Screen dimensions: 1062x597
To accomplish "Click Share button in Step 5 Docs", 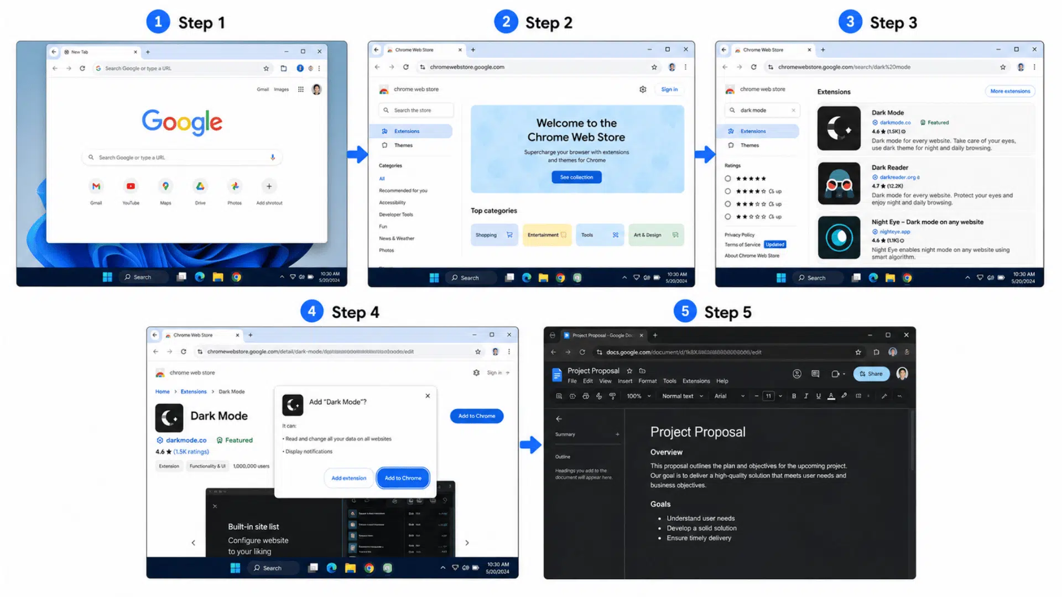I will [871, 374].
